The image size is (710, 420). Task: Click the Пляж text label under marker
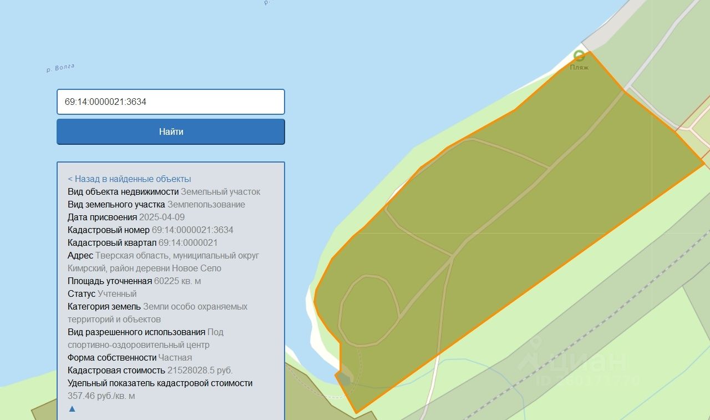pos(579,67)
